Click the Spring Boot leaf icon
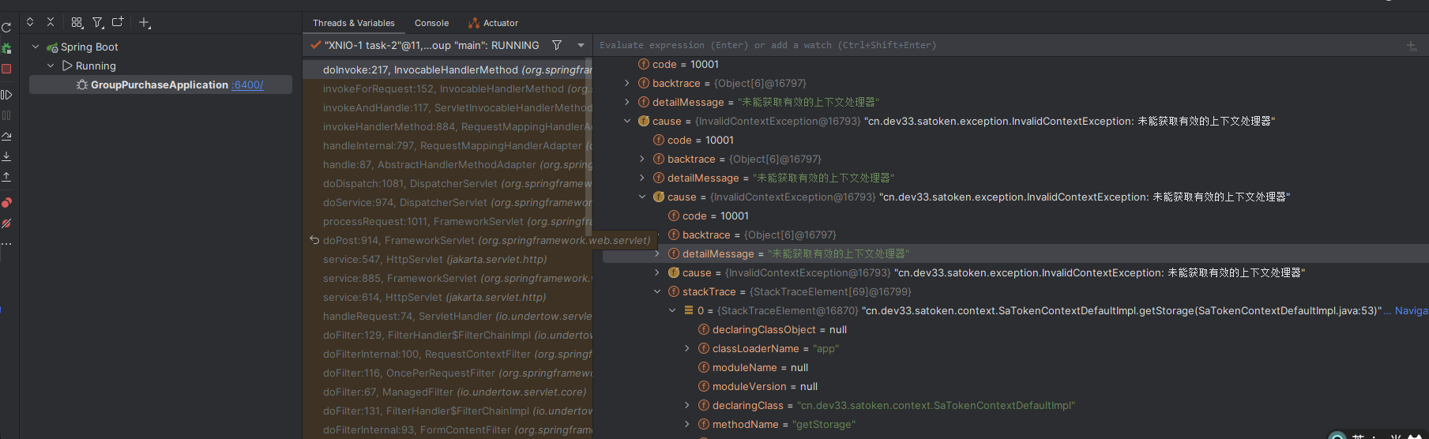Image resolution: width=1429 pixels, height=439 pixels. tap(52, 47)
